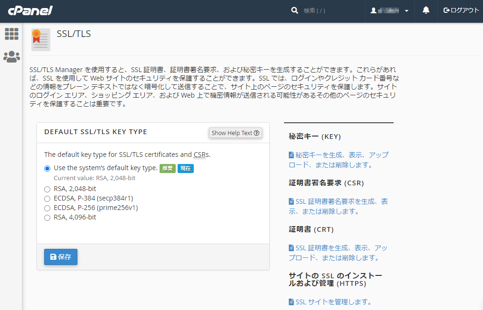Click the search magnifier icon
The height and width of the screenshot is (310, 483).
294,10
